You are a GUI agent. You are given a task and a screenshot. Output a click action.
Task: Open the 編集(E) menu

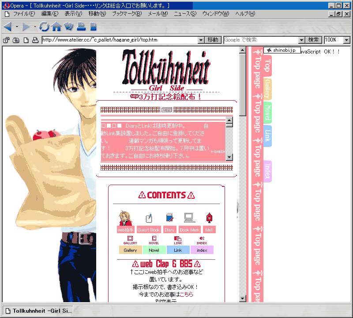pyautogui.click(x=50, y=14)
